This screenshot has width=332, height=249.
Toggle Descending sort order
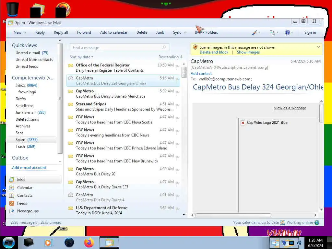pos(171,57)
